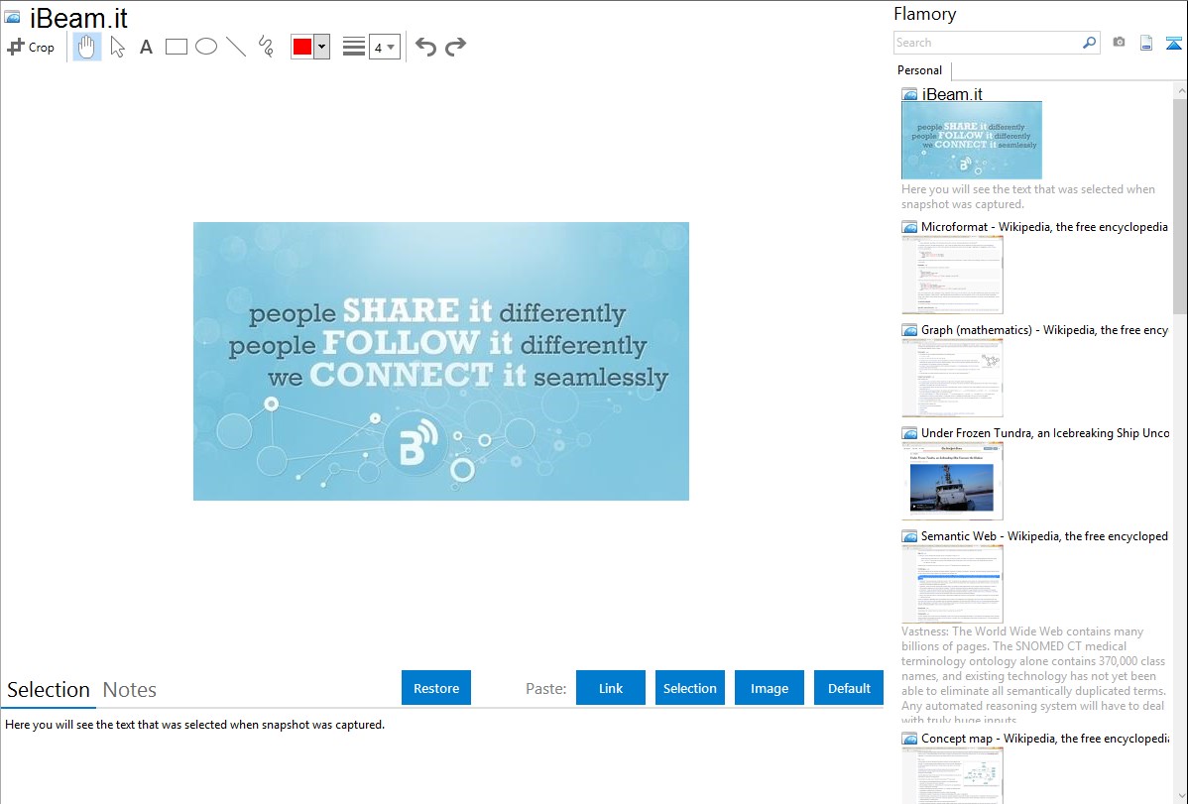The image size is (1188, 804).
Task: Click the line thickness icon
Action: pyautogui.click(x=354, y=47)
